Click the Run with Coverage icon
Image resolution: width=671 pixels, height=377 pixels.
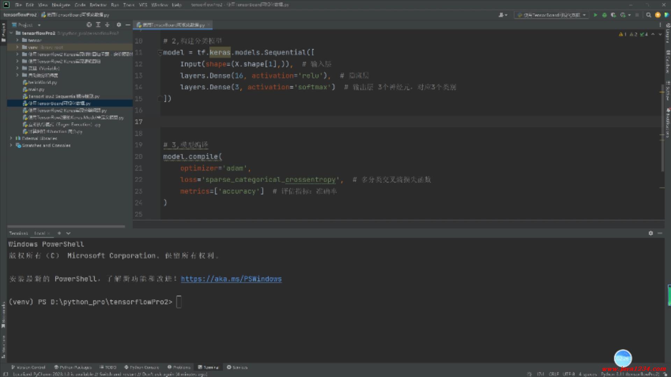click(x=613, y=15)
